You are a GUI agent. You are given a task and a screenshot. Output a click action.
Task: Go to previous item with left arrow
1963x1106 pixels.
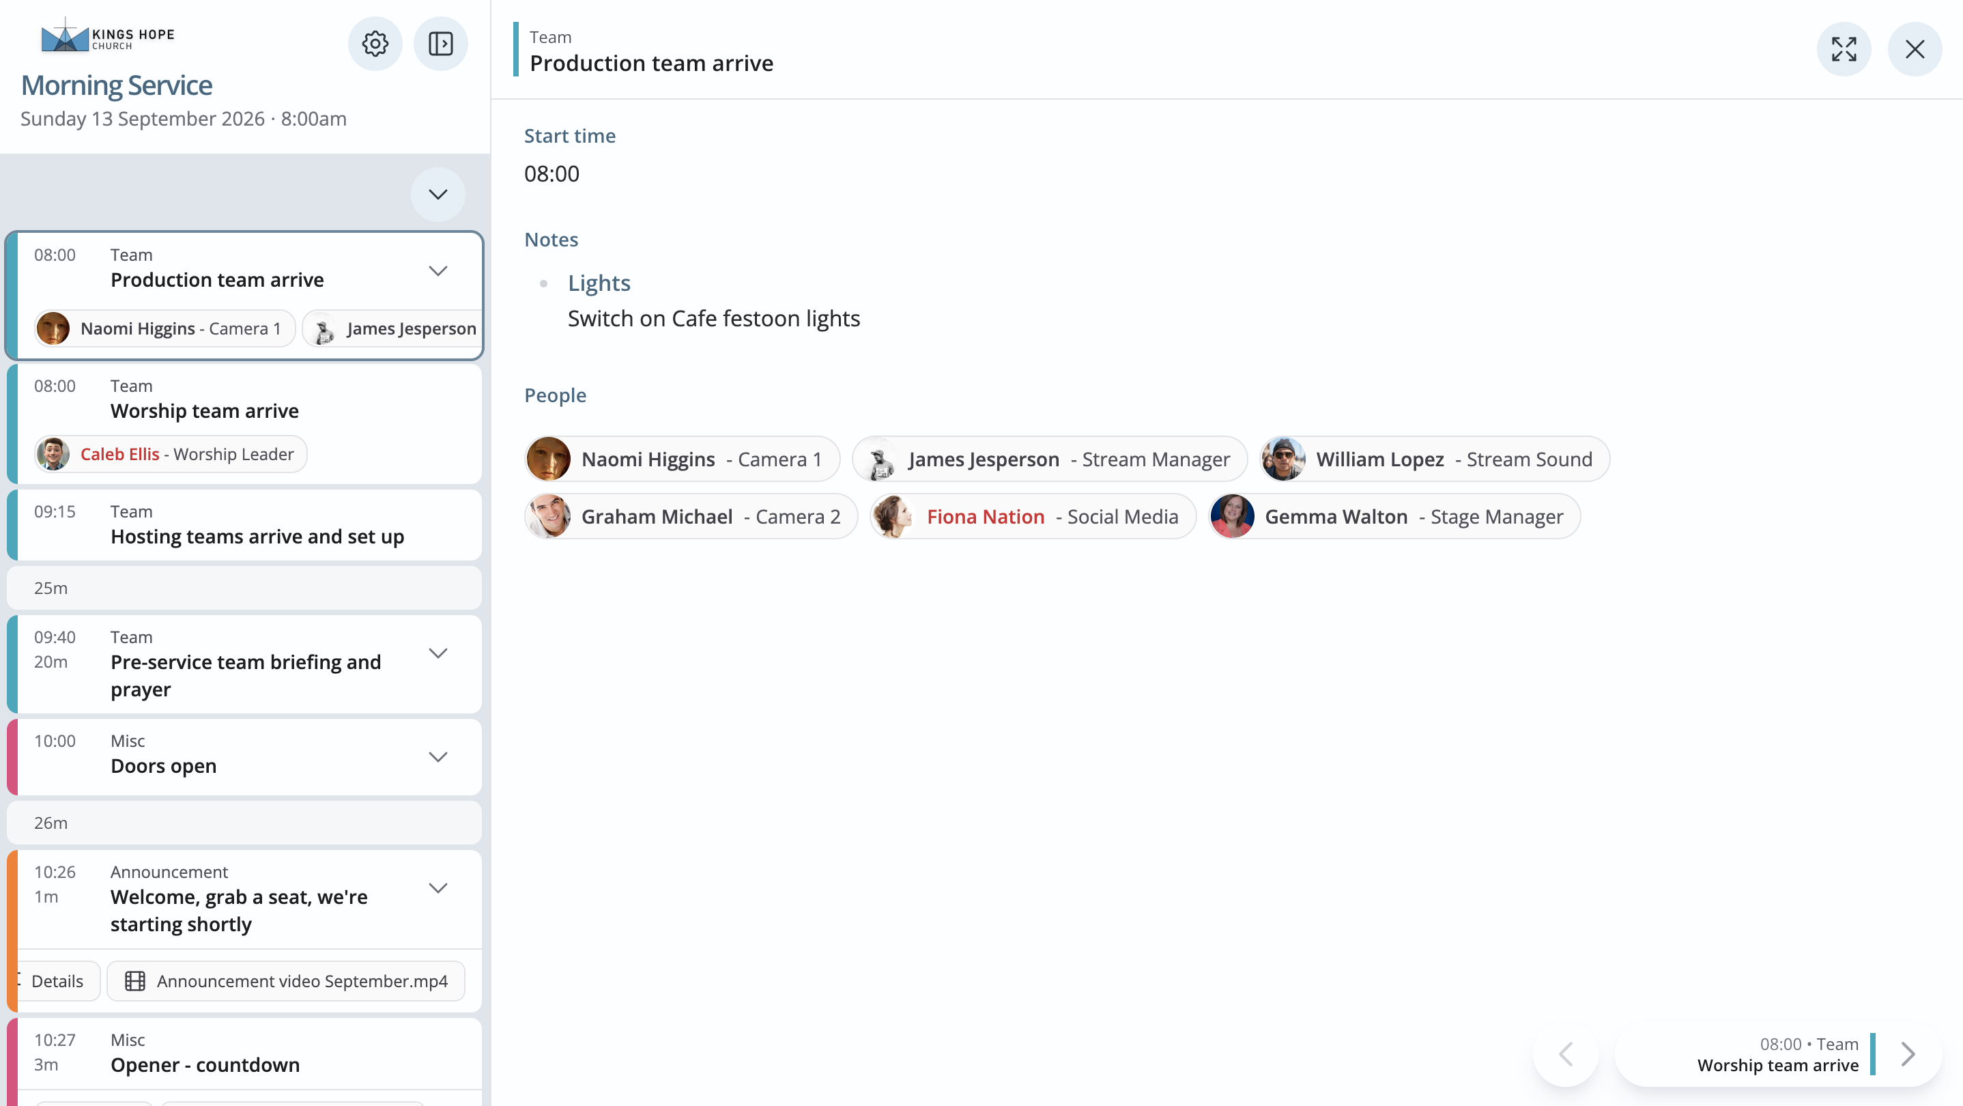1566,1054
